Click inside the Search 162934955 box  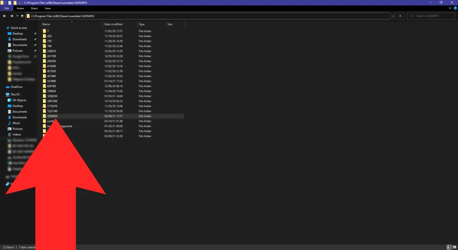(x=431, y=16)
